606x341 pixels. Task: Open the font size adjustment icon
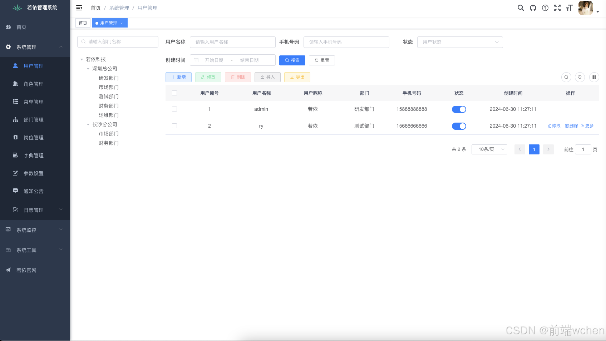569,8
